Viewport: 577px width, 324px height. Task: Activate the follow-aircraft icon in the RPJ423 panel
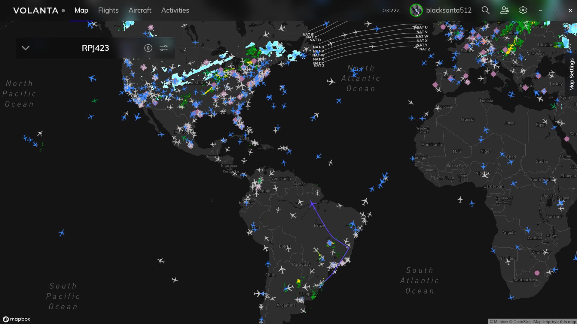coord(148,48)
